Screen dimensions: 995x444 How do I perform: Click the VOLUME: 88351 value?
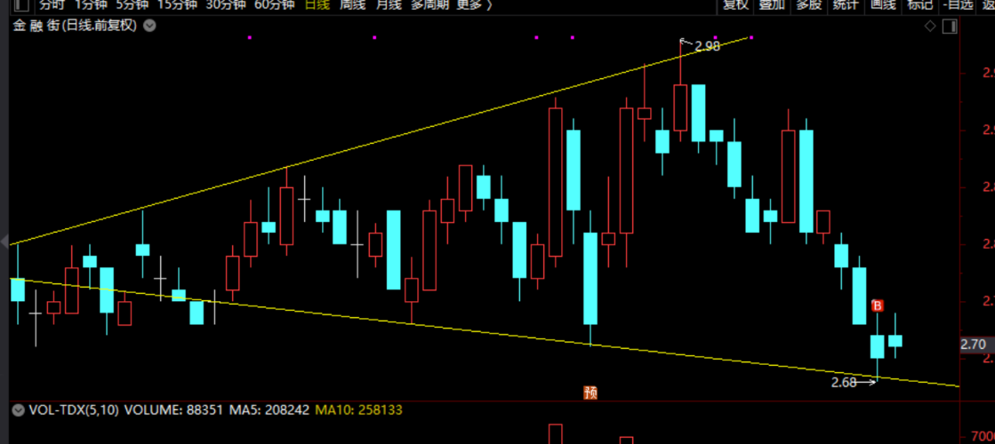(x=173, y=409)
